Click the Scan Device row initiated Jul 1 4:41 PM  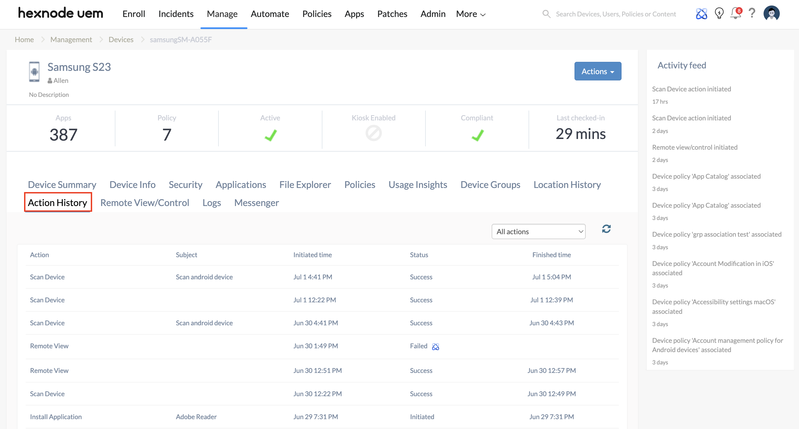[x=322, y=277]
